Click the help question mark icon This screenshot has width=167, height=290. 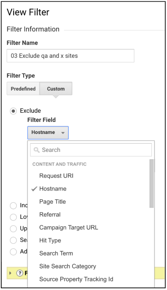coord(20,273)
